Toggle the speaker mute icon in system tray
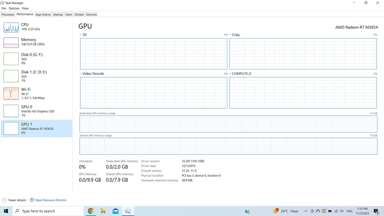This screenshot has height=216, width=384. (x=341, y=211)
